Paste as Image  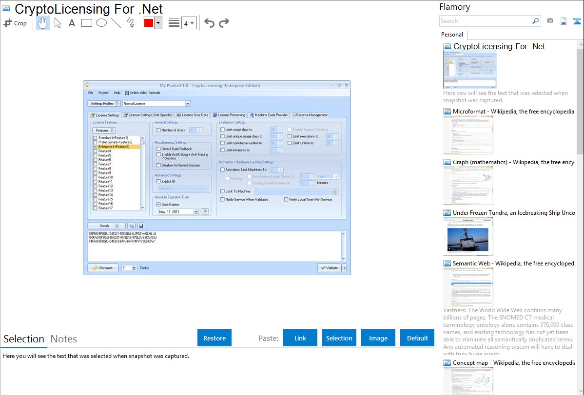[378, 338]
